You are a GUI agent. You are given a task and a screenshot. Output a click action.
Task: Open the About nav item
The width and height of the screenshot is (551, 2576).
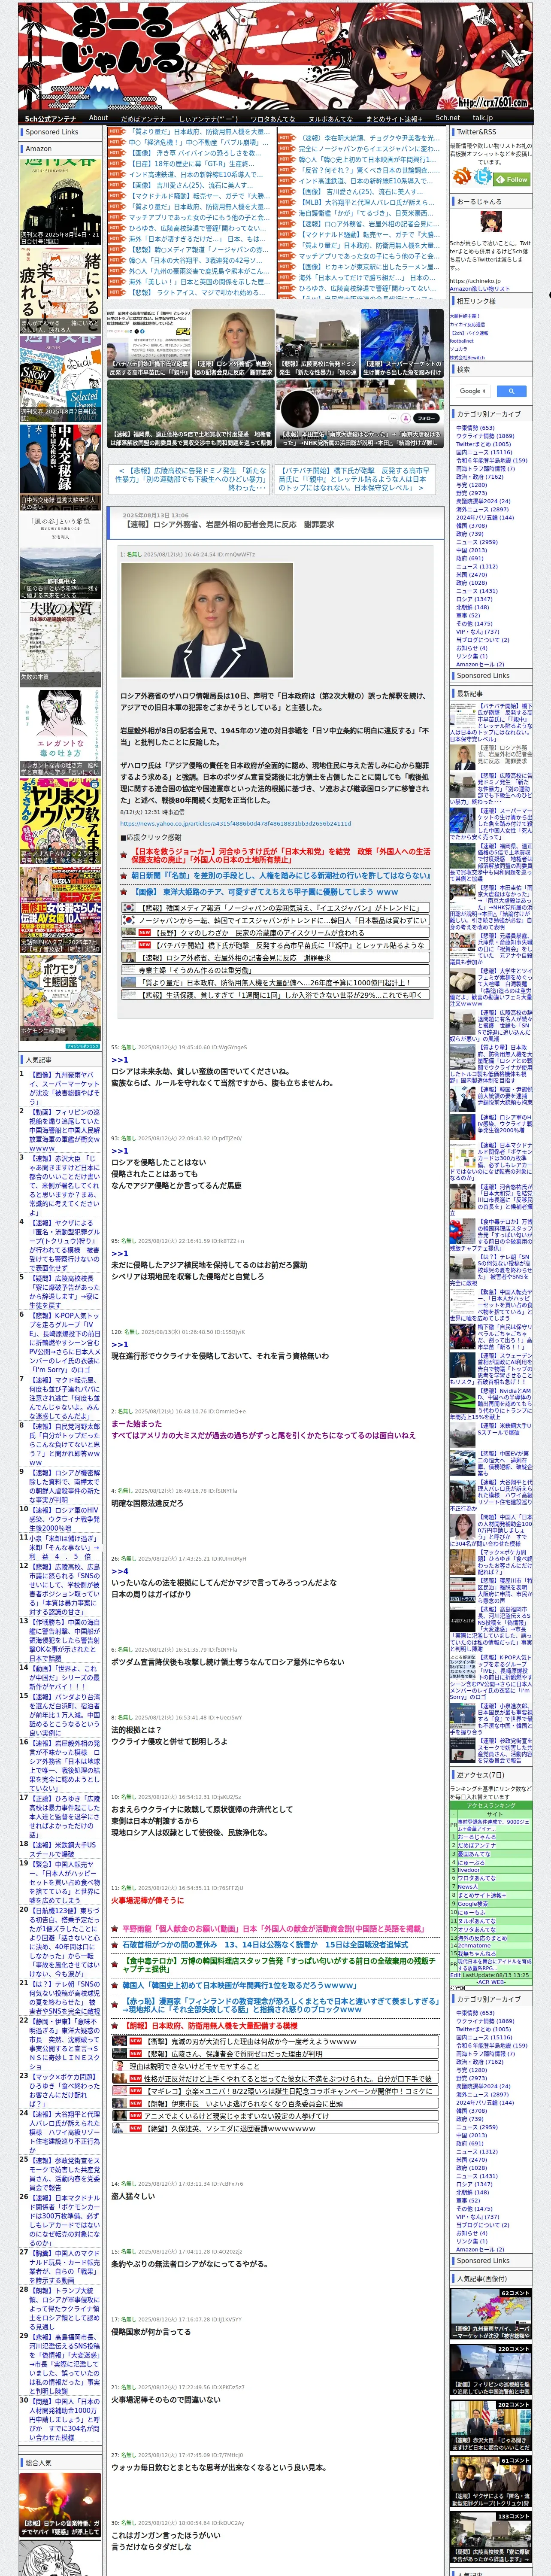point(98,118)
